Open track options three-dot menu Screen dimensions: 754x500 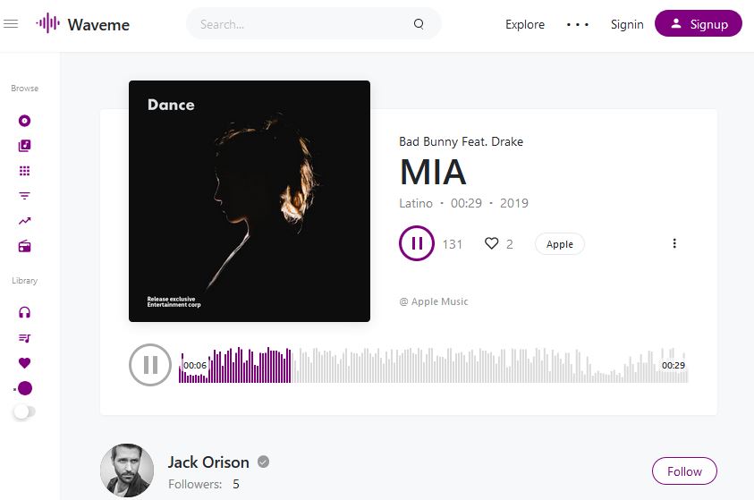tap(674, 243)
